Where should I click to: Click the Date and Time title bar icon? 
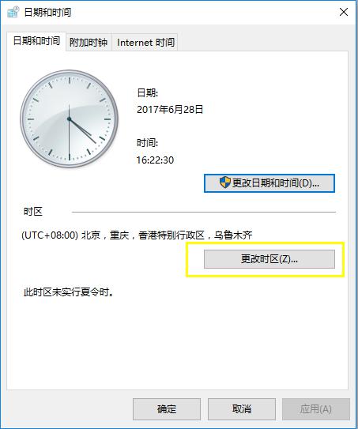(13, 12)
